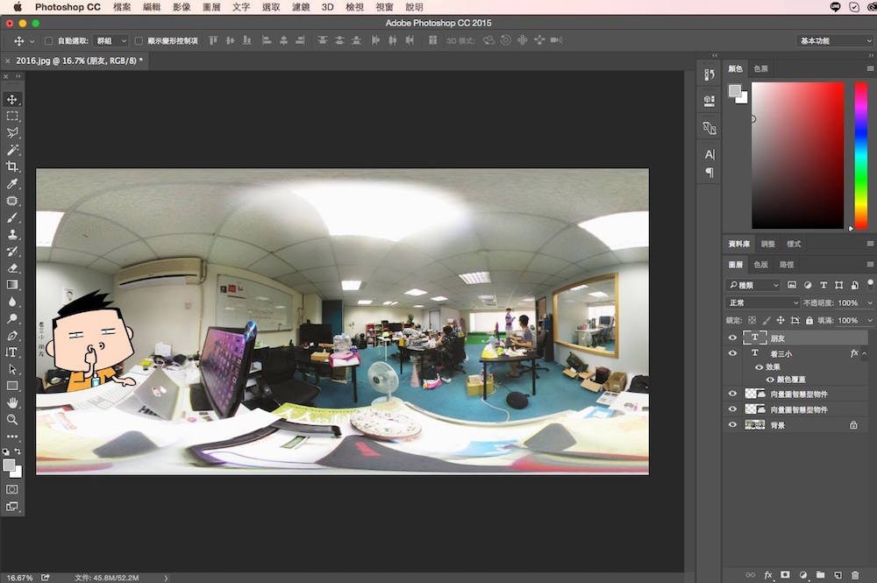The width and height of the screenshot is (877, 583).
Task: Open the 基本功能 workspace dropdown
Action: click(x=834, y=41)
